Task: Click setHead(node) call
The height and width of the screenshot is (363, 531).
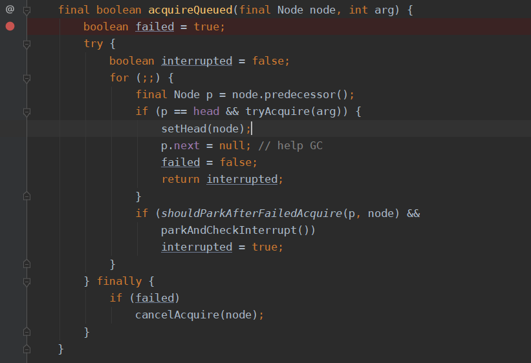Action: click(203, 129)
